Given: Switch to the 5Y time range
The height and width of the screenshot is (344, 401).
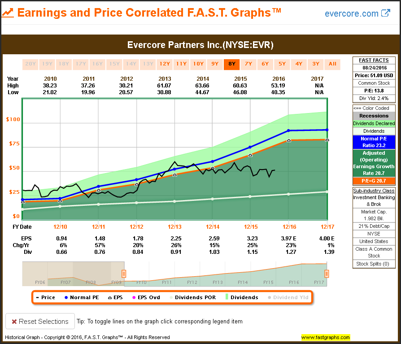Looking at the screenshot, I should [x=282, y=64].
